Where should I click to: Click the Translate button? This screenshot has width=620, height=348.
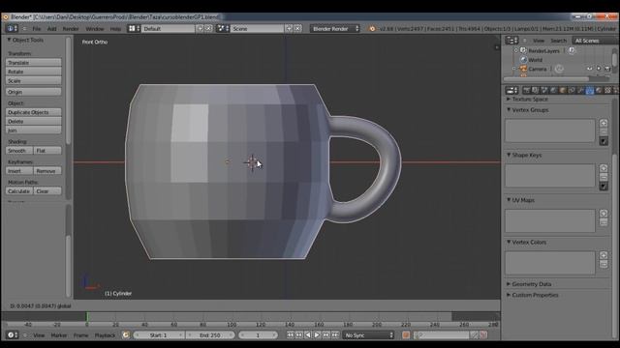34,62
